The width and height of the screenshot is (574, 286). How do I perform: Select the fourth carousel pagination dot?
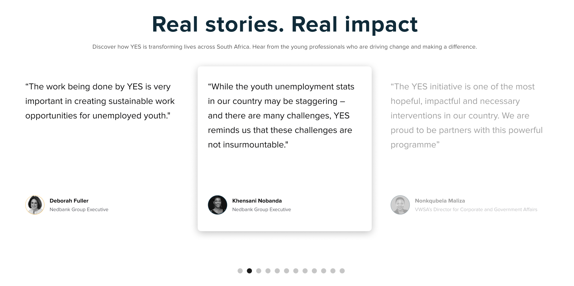[x=268, y=271]
